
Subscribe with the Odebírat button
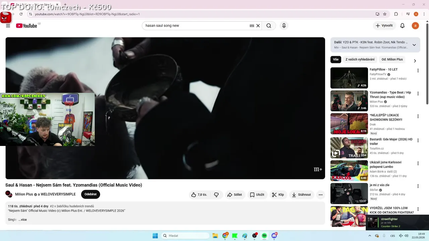coord(90,194)
